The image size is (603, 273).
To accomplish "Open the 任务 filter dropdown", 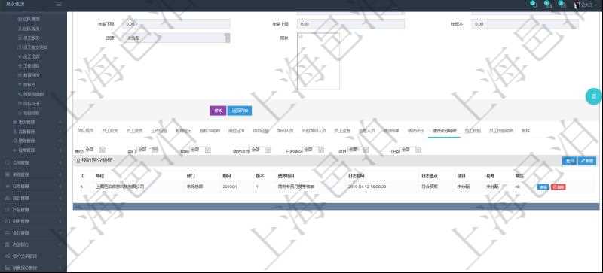I will (411, 150).
